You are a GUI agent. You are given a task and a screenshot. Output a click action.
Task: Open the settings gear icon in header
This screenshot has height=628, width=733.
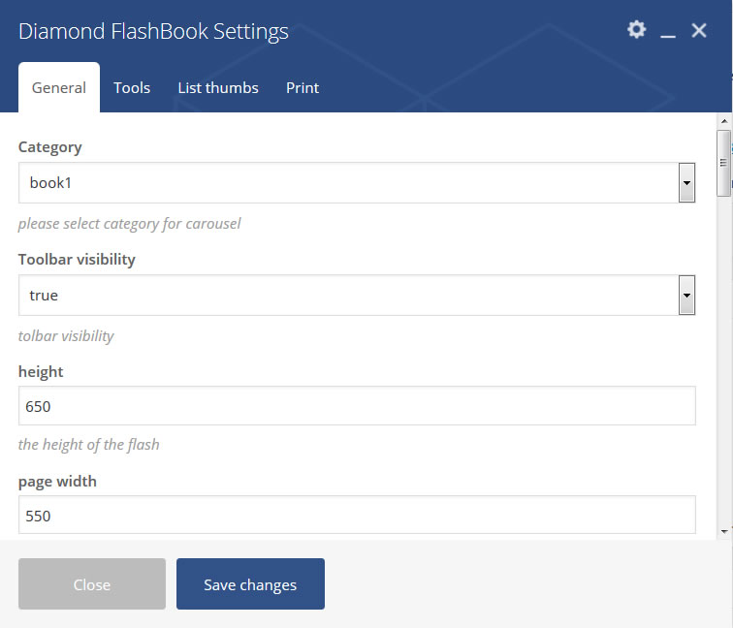point(636,29)
